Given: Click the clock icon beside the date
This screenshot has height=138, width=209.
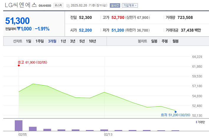Looking at the screenshot, I should [68, 6].
